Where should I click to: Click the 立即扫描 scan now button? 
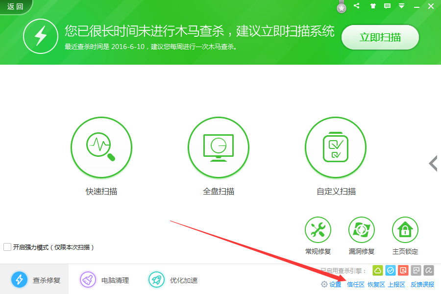tap(380, 37)
